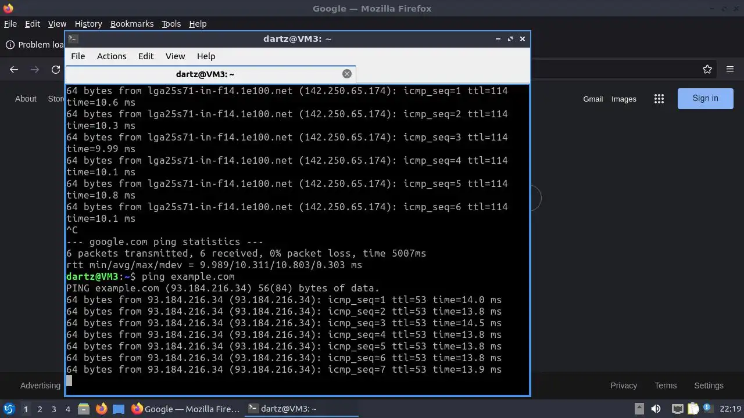Click the terminal cursor block
This screenshot has width=744, height=418.
[69, 381]
